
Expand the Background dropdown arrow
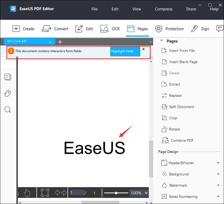coord(218,174)
